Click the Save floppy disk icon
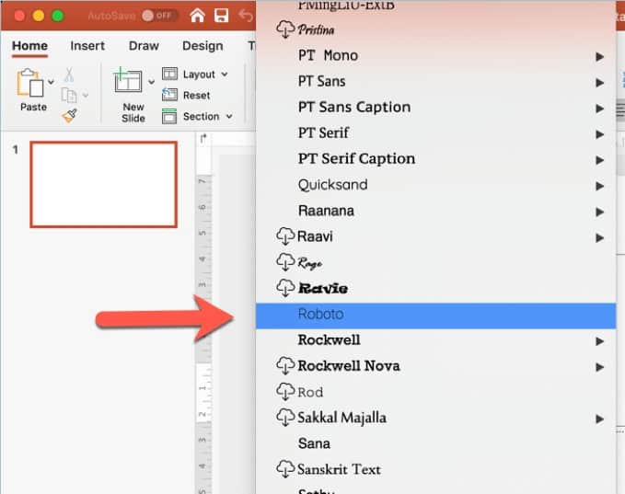625x494 pixels. pos(221,16)
